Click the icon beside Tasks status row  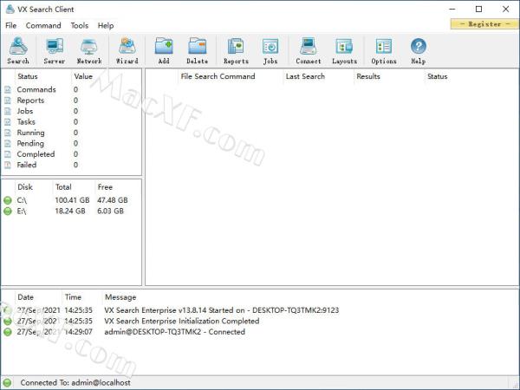click(8, 121)
